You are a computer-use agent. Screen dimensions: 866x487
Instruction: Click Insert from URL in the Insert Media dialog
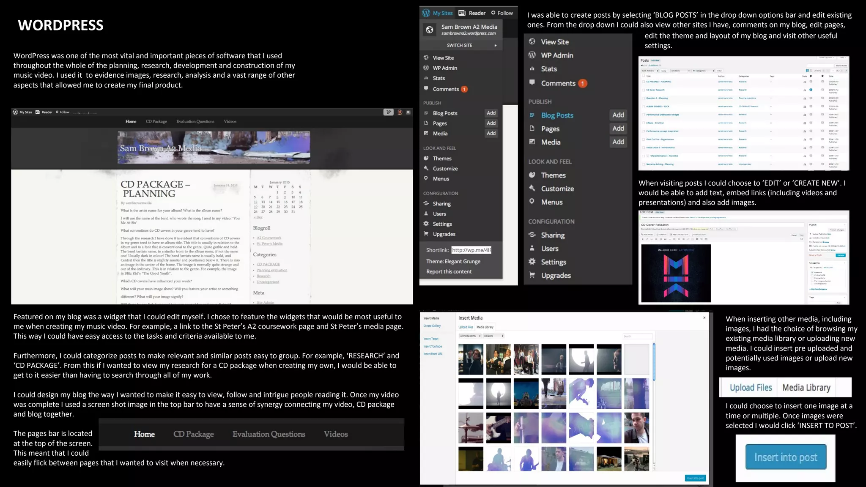[433, 354]
